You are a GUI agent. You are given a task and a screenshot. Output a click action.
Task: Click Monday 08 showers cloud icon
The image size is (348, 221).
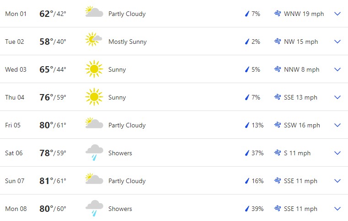pyautogui.click(x=94, y=208)
